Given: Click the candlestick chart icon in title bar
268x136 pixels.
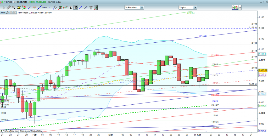Looking at the screenshot, I should (x=2, y=2).
